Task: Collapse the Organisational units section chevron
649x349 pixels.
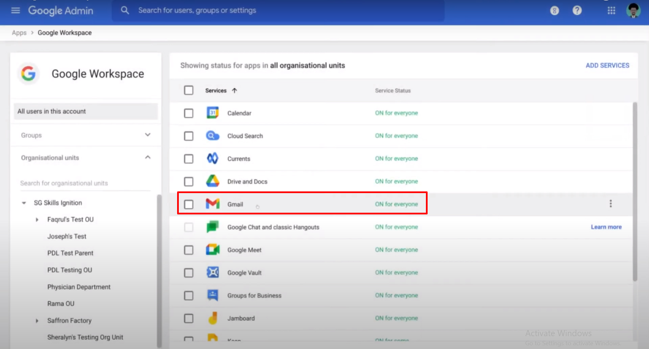Action: click(x=148, y=157)
